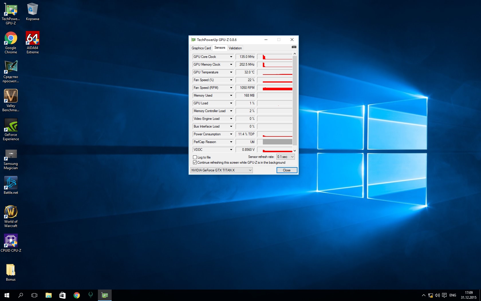The height and width of the screenshot is (301, 481).
Task: Click GPU-Z icon in the taskbar
Action: pos(105,295)
